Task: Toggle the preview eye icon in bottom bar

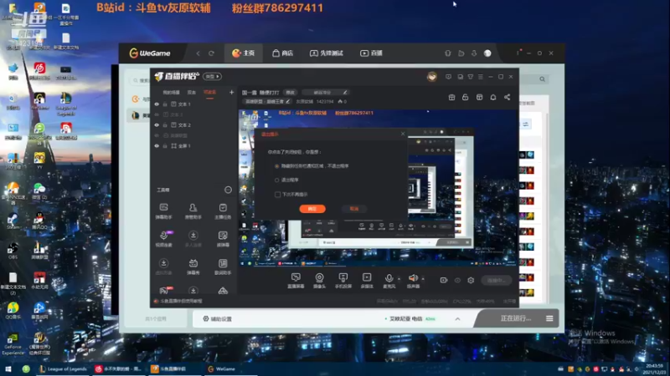Action: pos(457,280)
